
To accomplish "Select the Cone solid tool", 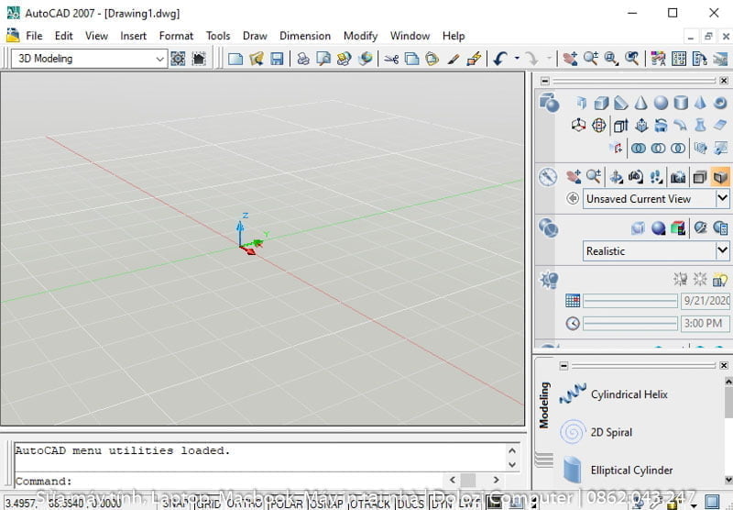I will (x=640, y=103).
